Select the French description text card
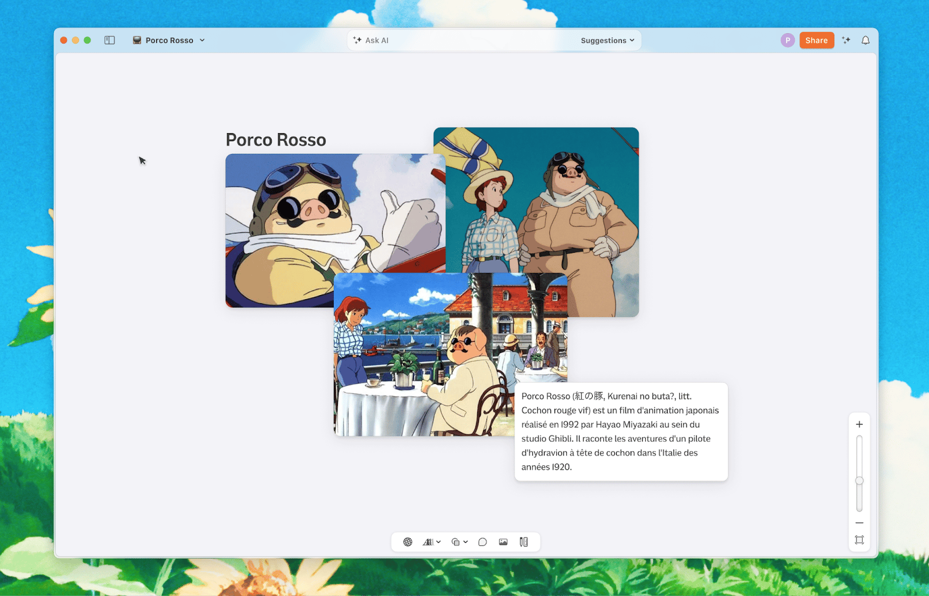929x596 pixels. click(x=621, y=432)
